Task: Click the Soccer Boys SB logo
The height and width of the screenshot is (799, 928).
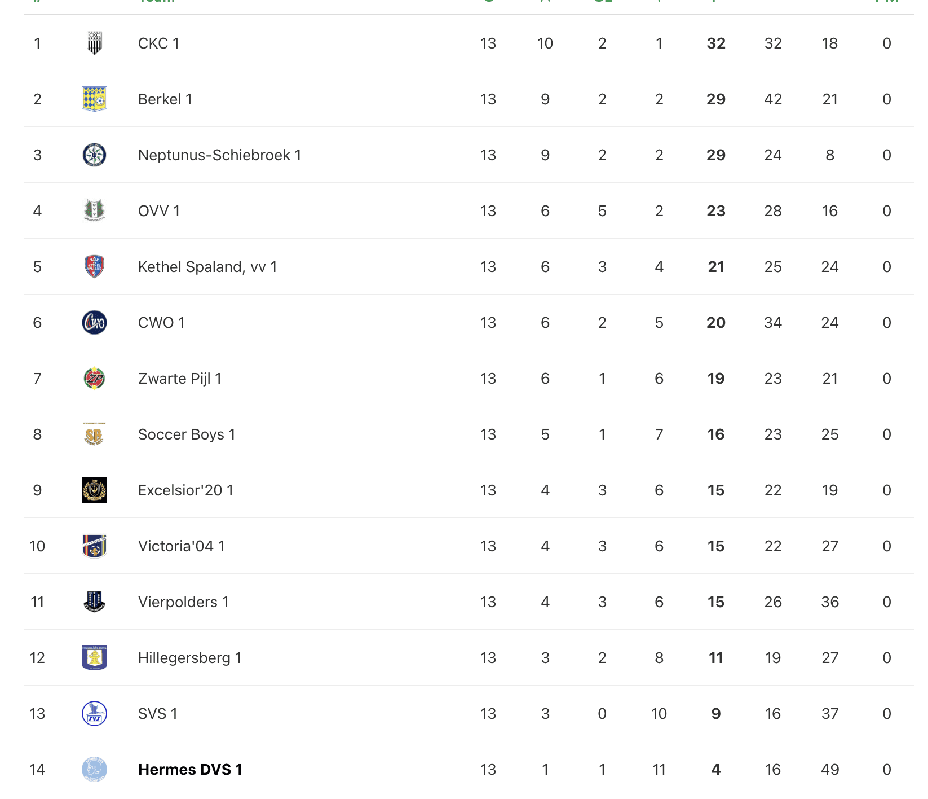Action: tap(94, 434)
